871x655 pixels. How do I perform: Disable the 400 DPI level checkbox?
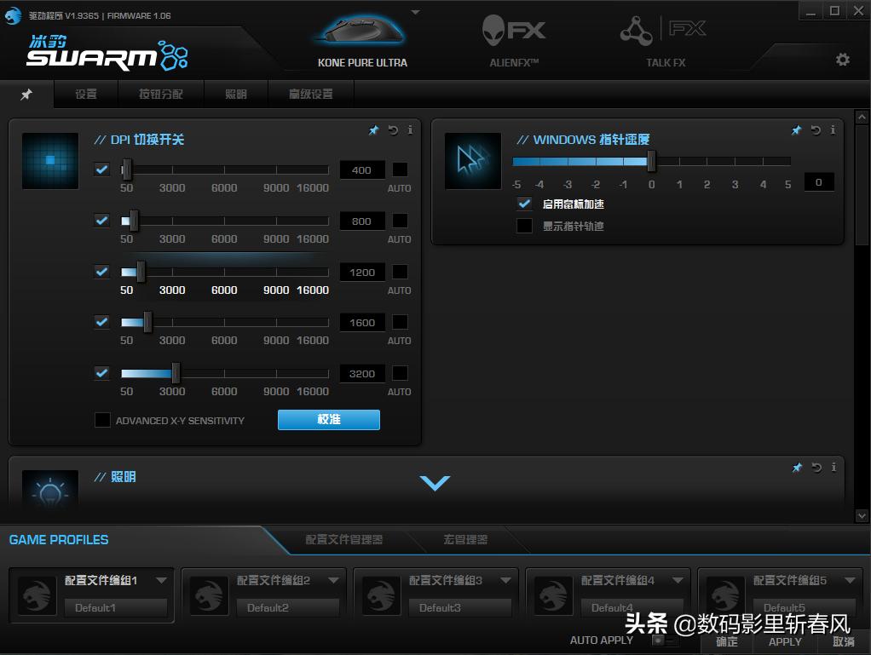pos(102,169)
